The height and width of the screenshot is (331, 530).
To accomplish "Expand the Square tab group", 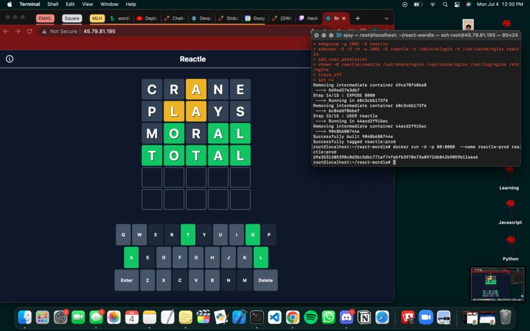I will 72,18.
